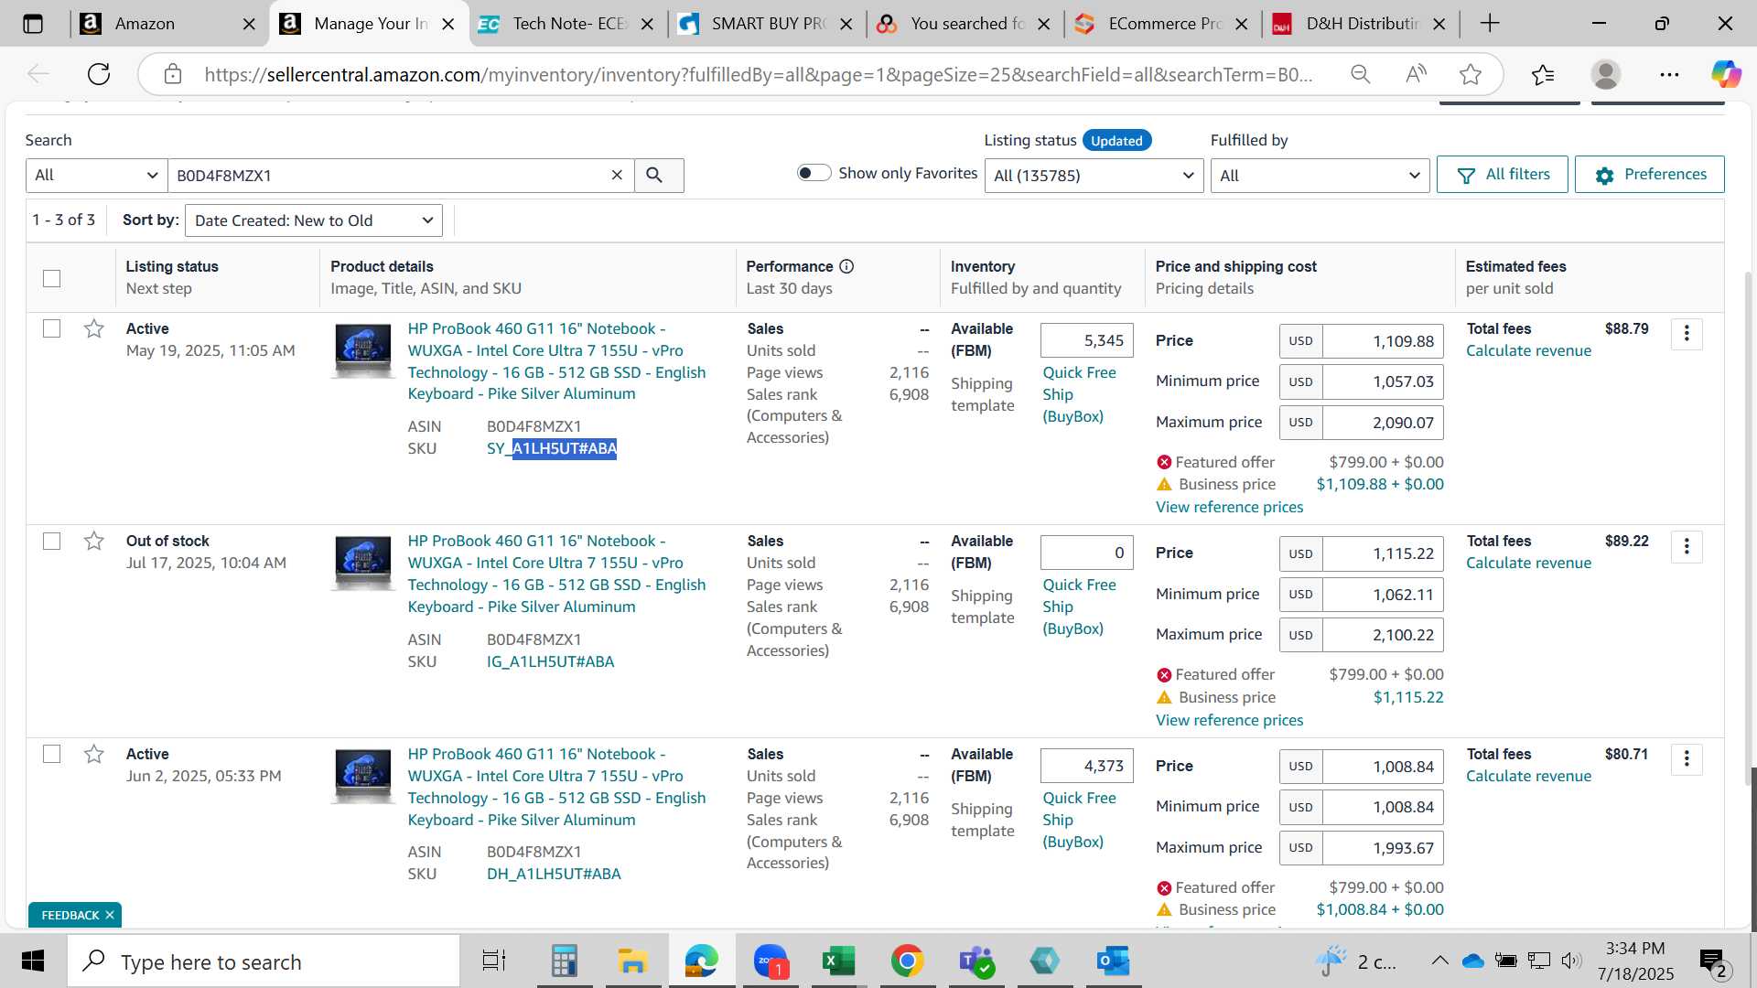
Task: Select checkbox for the SY_A1LH5UT#ABA listing
Action: point(52,328)
